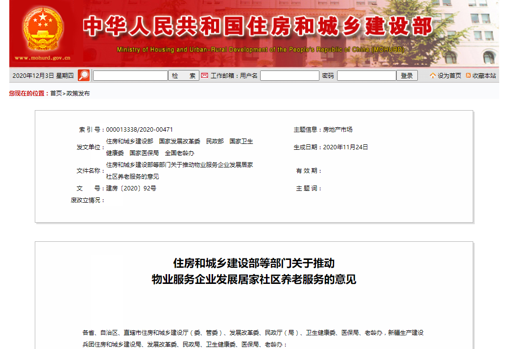508x349 pixels.
Task: Click into the 用户名 username field
Action: click(290, 76)
